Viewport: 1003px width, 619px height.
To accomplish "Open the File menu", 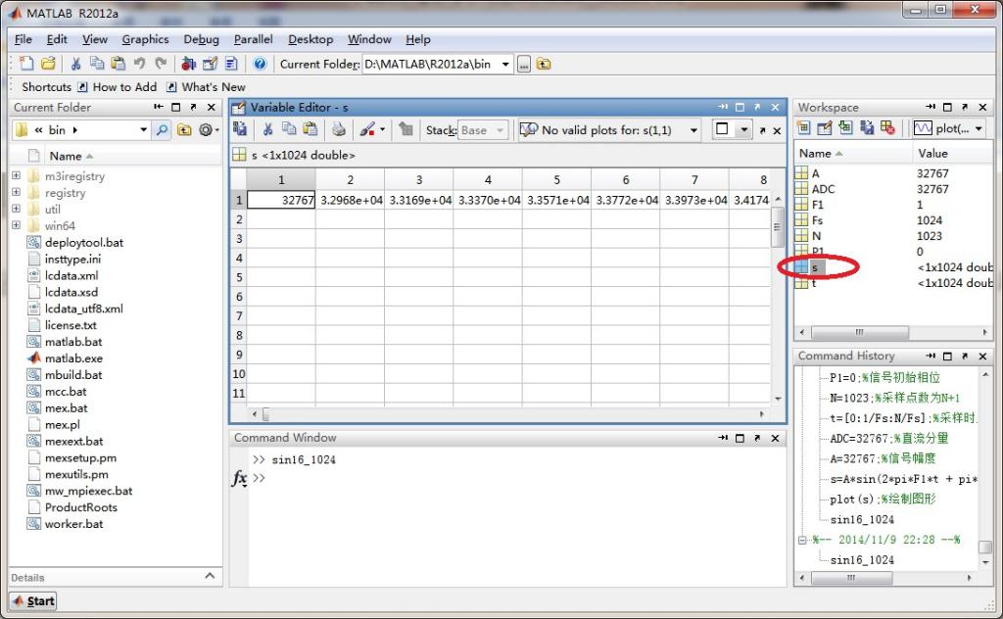I will [x=24, y=39].
